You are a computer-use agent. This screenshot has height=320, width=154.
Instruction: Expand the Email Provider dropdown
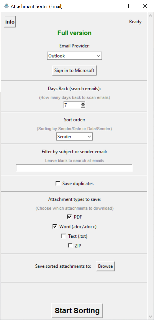click(74, 56)
